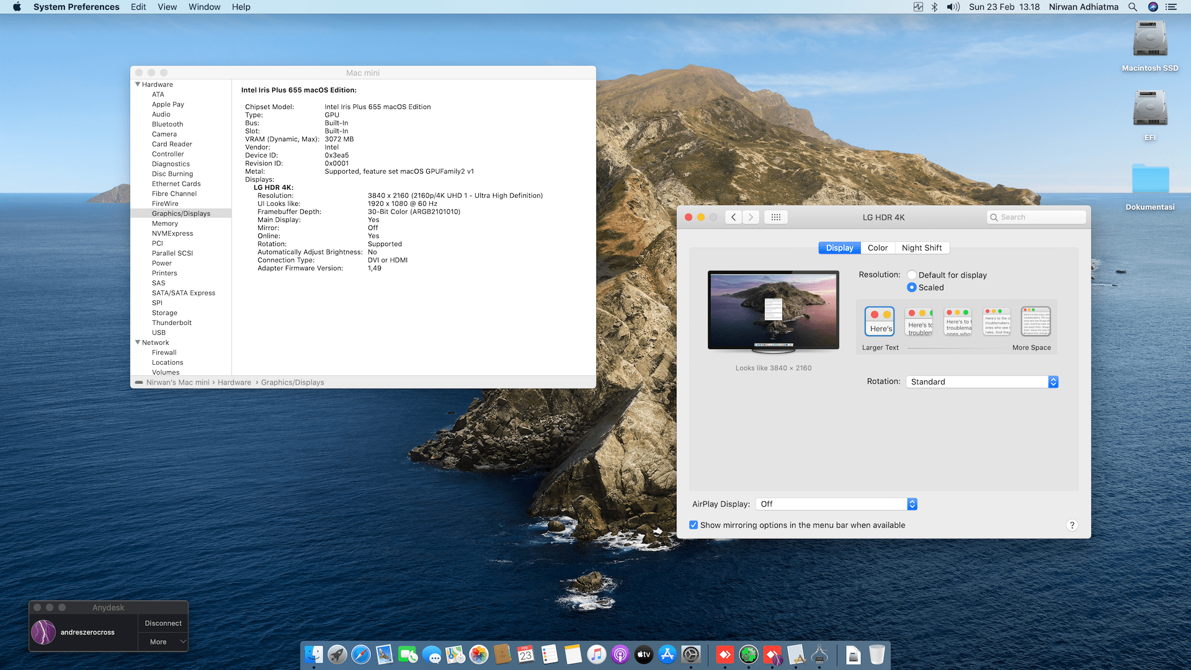Open EFI drive icon on desktop
This screenshot has width=1191, height=670.
tap(1150, 109)
